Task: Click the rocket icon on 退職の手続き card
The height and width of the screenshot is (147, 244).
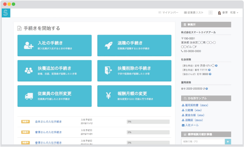Action: 109,45
